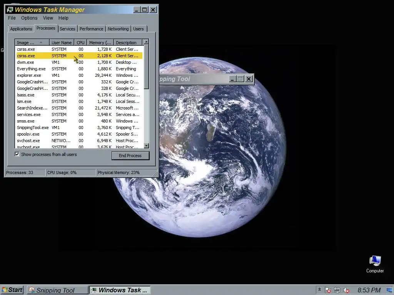Open the network tray icon
This screenshot has height=295, width=394.
(337, 290)
